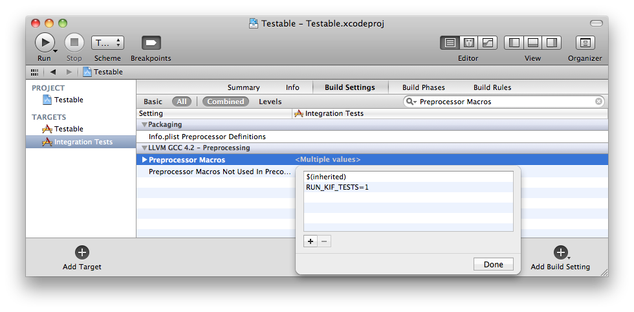Viewport: 634px width, 312px height.
Task: Click the build settings search field
Action: 505,102
